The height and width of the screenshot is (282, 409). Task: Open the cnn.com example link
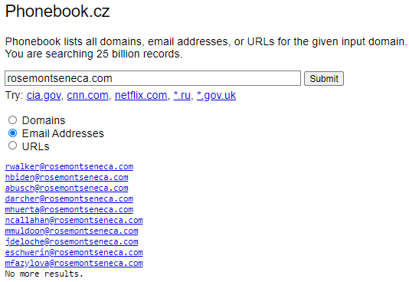click(87, 95)
